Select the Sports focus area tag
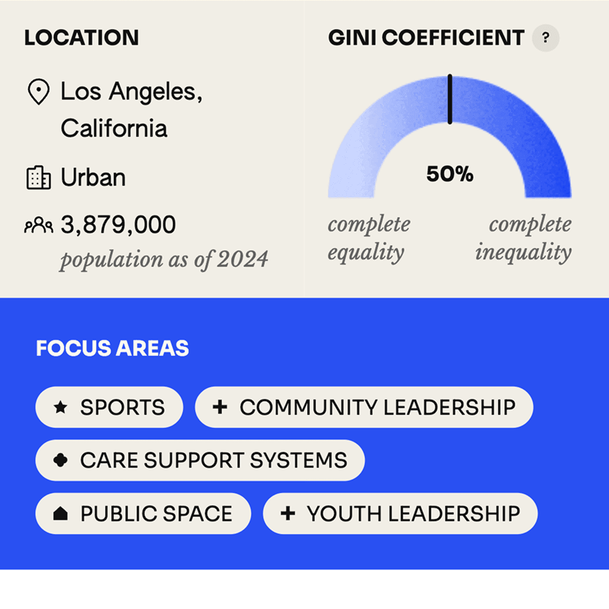 pyautogui.click(x=109, y=407)
